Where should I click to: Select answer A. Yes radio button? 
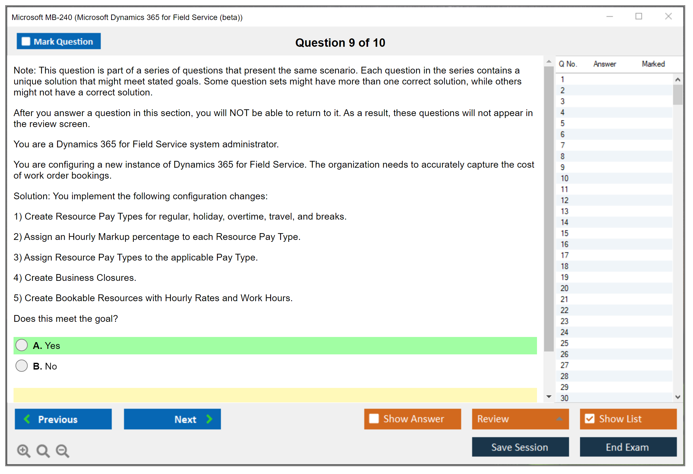pos(22,345)
